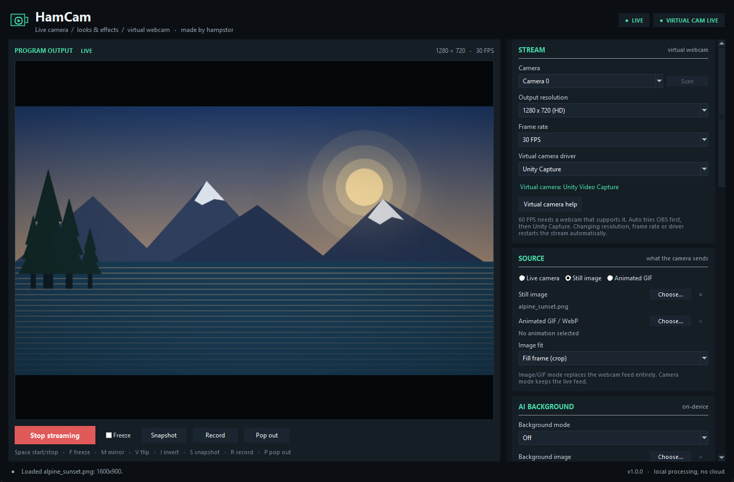
Task: Expand the Frame rate dropdown
Action: coord(613,140)
